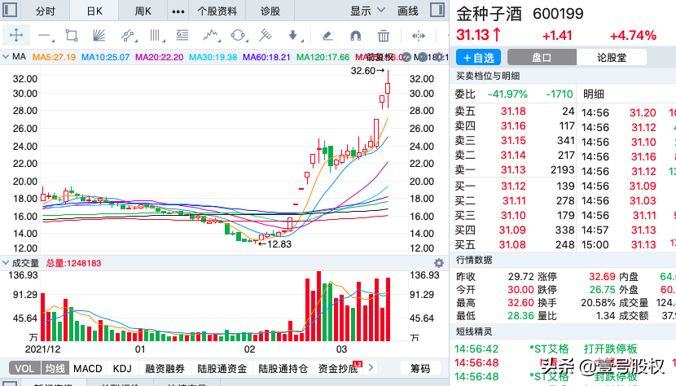Select the pitchfork drawing tool
The height and width of the screenshot is (386, 676).
[x=266, y=35]
